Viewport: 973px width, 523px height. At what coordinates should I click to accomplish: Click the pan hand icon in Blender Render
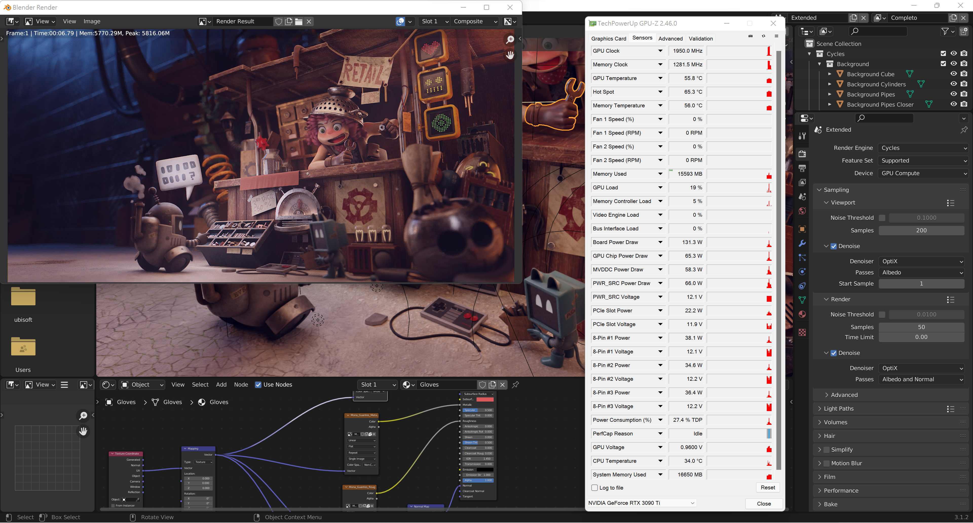pyautogui.click(x=510, y=55)
